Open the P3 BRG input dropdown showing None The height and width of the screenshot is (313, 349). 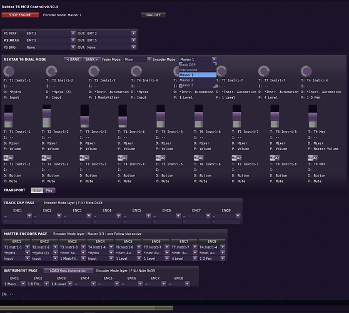tap(51, 47)
